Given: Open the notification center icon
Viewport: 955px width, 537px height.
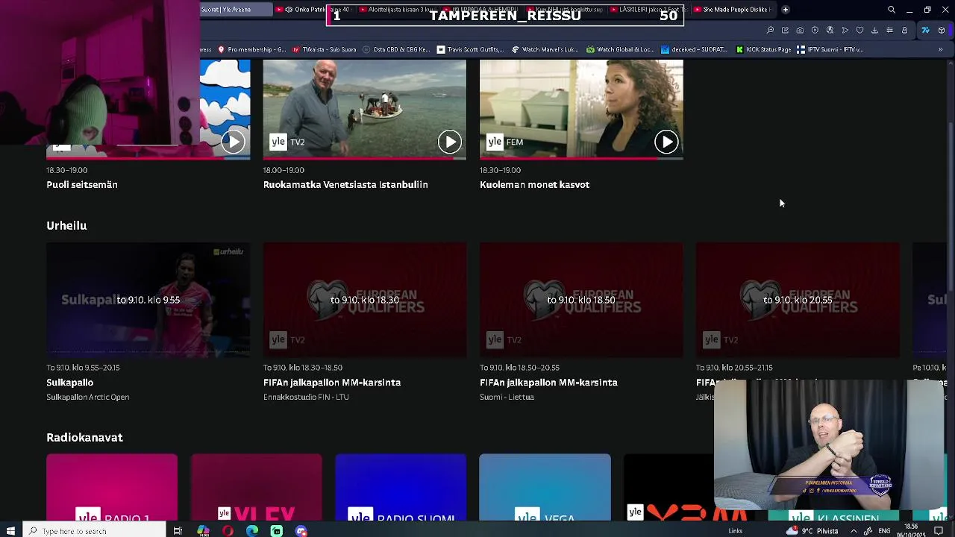Looking at the screenshot, I should click(939, 531).
